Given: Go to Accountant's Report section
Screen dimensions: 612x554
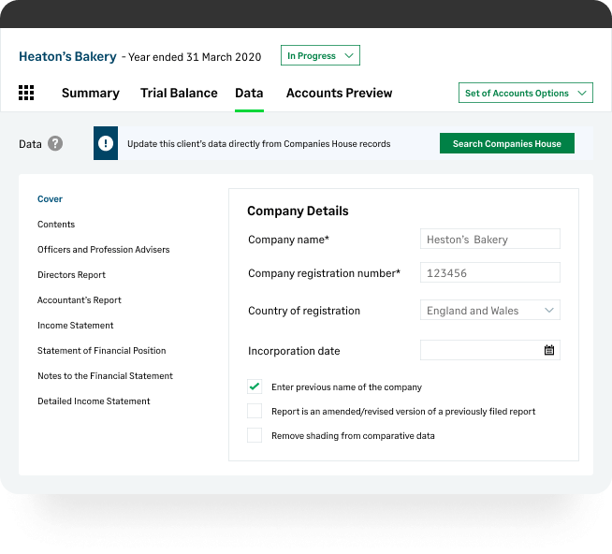Looking at the screenshot, I should click(x=80, y=300).
